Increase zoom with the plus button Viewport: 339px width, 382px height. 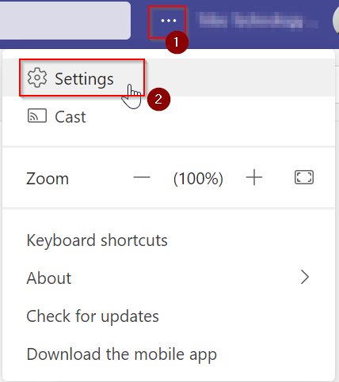click(254, 177)
